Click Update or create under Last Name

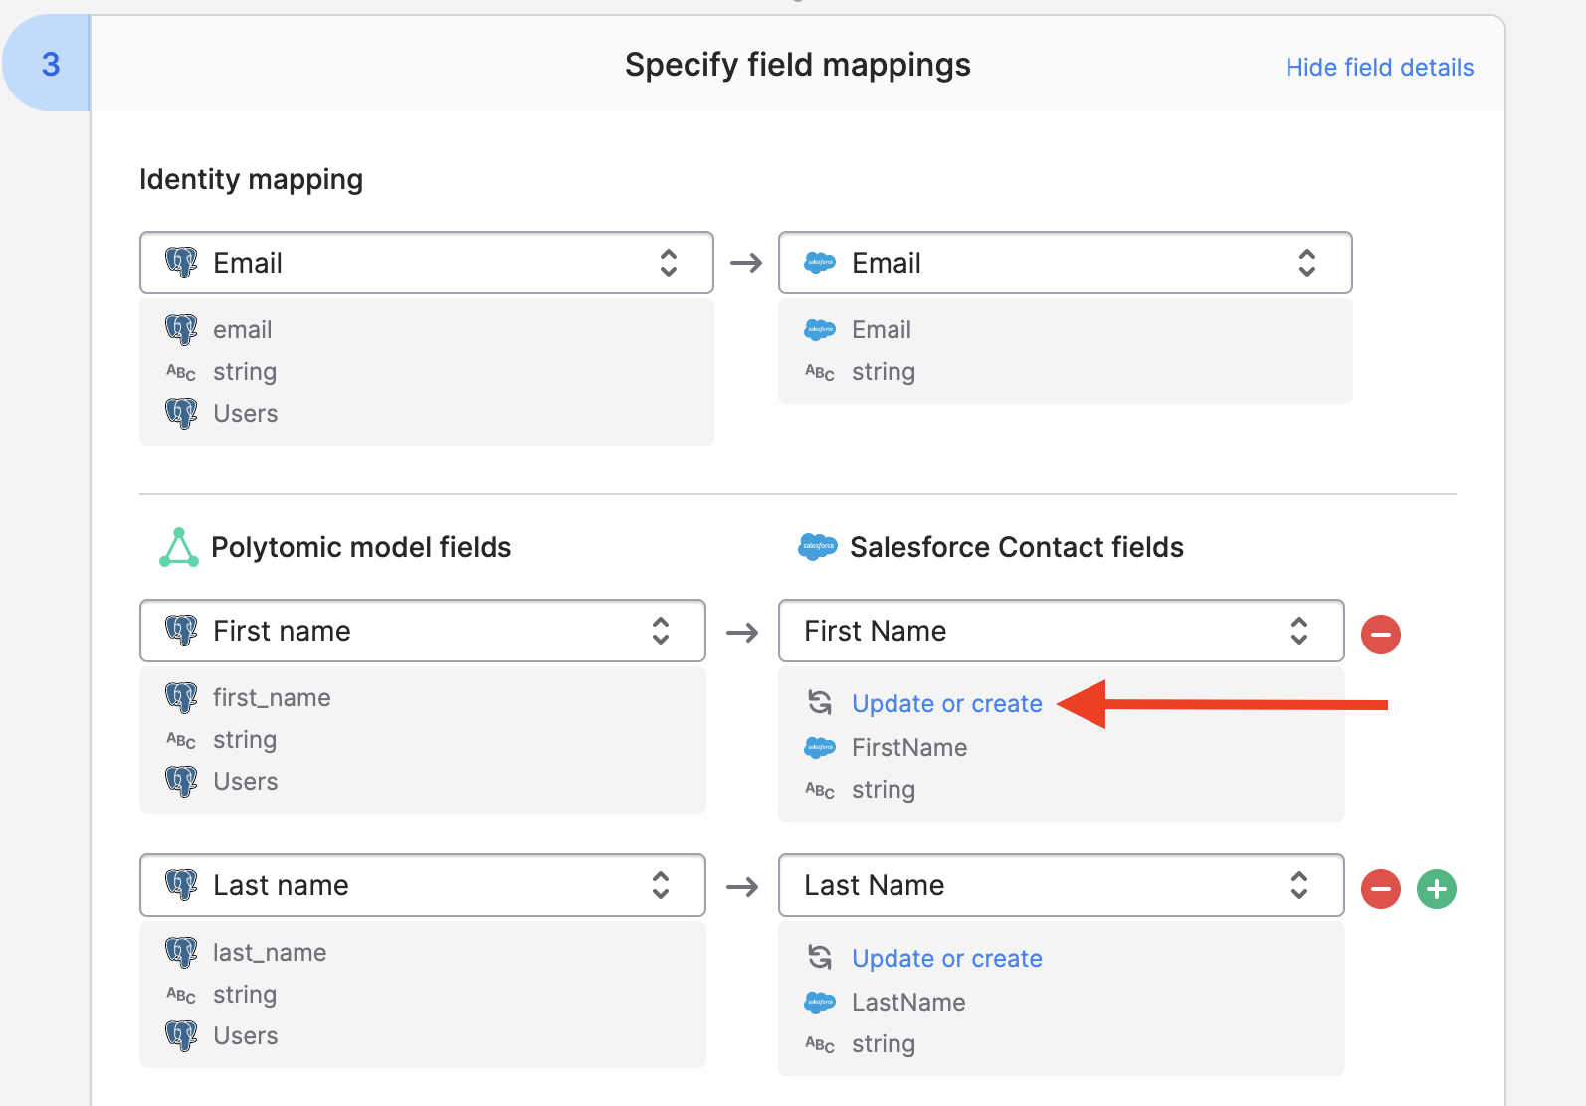tap(946, 959)
